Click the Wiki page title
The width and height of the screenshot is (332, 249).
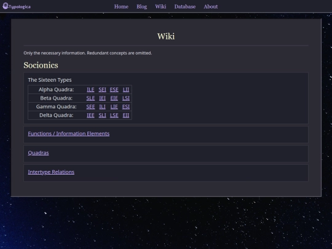point(166,36)
